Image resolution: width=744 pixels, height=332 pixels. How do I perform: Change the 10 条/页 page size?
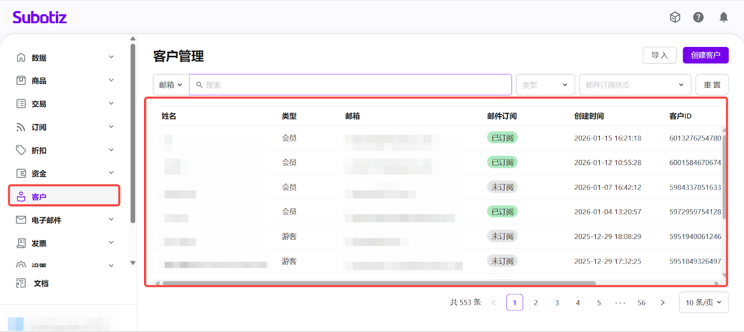(704, 303)
